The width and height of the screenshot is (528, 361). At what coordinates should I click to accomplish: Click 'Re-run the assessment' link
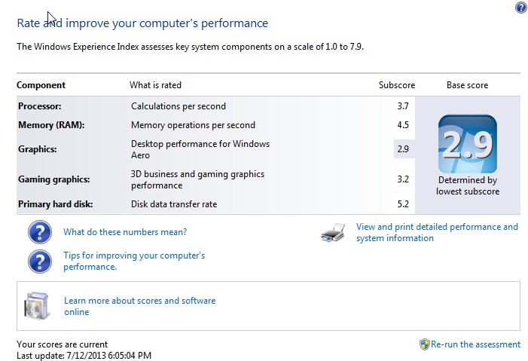pos(475,344)
